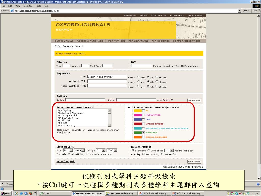Open the Edit menu
The image size is (261, 196).
[10, 6]
